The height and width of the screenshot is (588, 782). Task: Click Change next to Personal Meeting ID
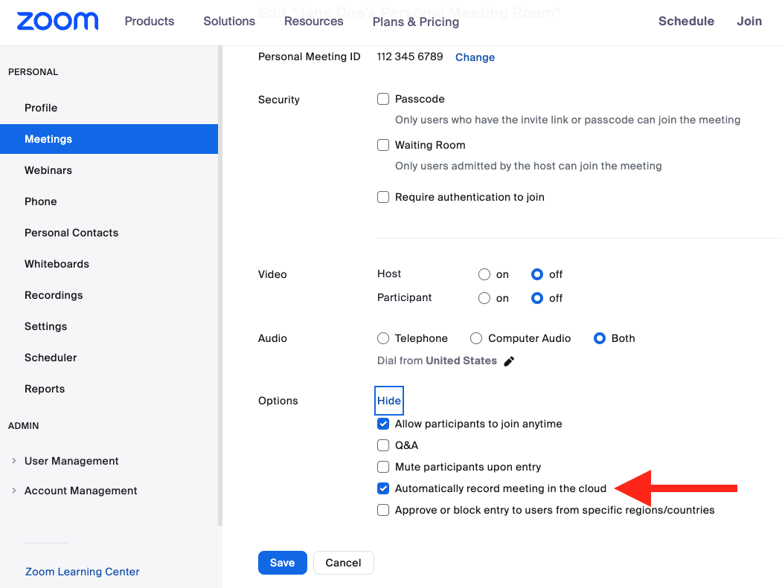pyautogui.click(x=475, y=57)
